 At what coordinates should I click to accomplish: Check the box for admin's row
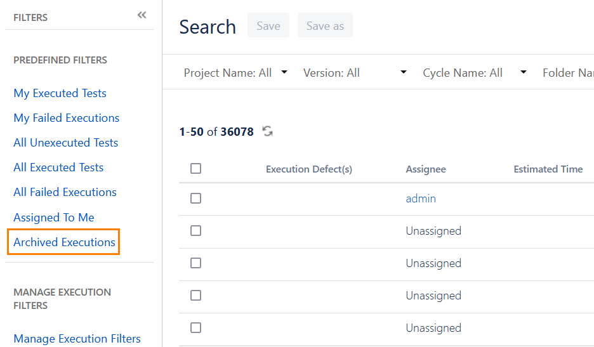point(195,199)
